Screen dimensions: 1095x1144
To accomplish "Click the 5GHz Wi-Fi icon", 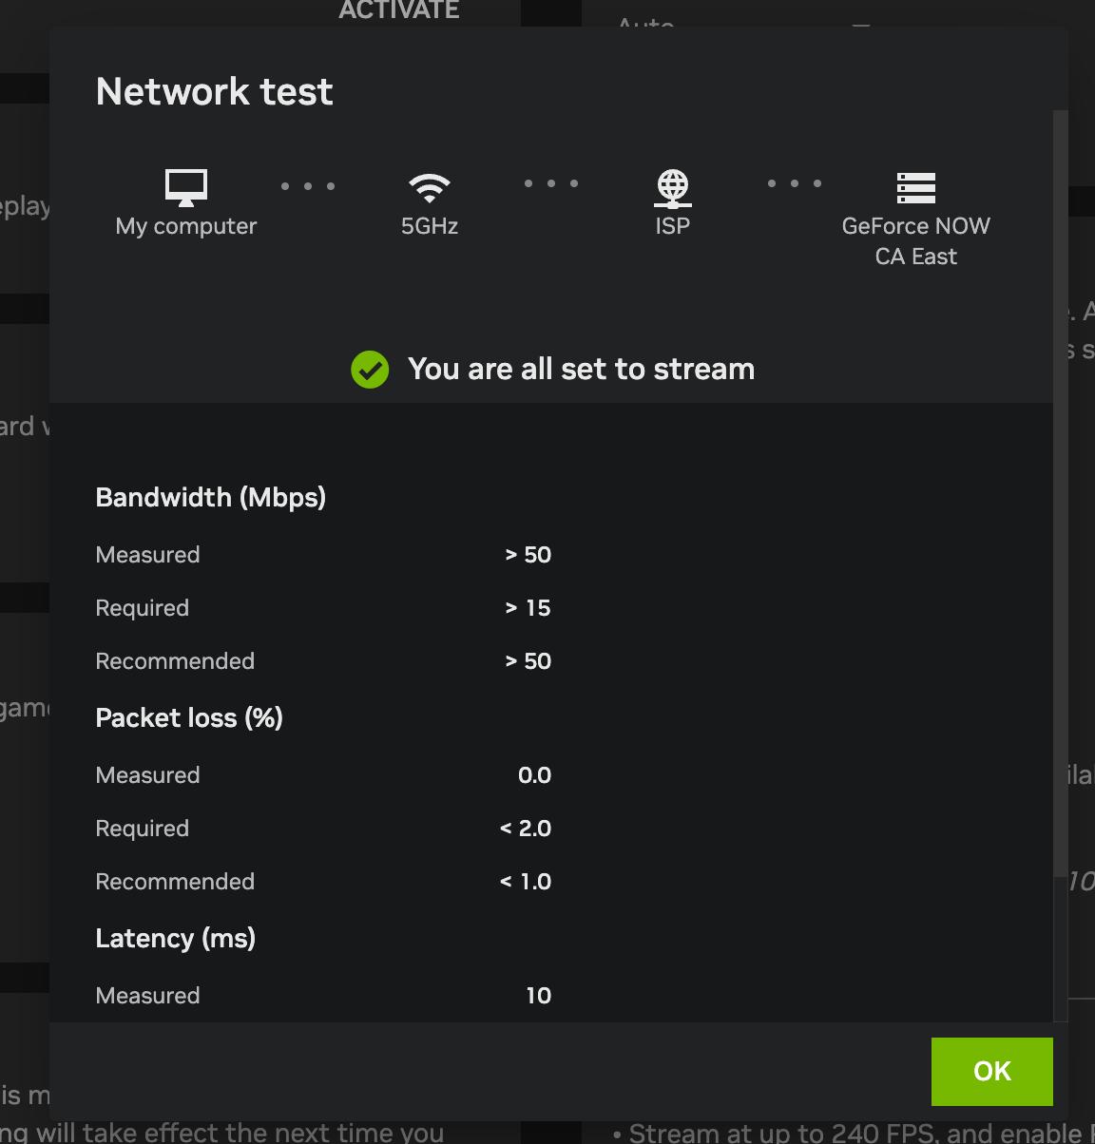I will (x=430, y=188).
